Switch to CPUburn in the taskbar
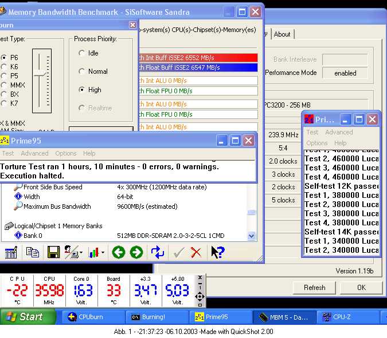Viewport: 387px width, 338px height. [x=93, y=317]
